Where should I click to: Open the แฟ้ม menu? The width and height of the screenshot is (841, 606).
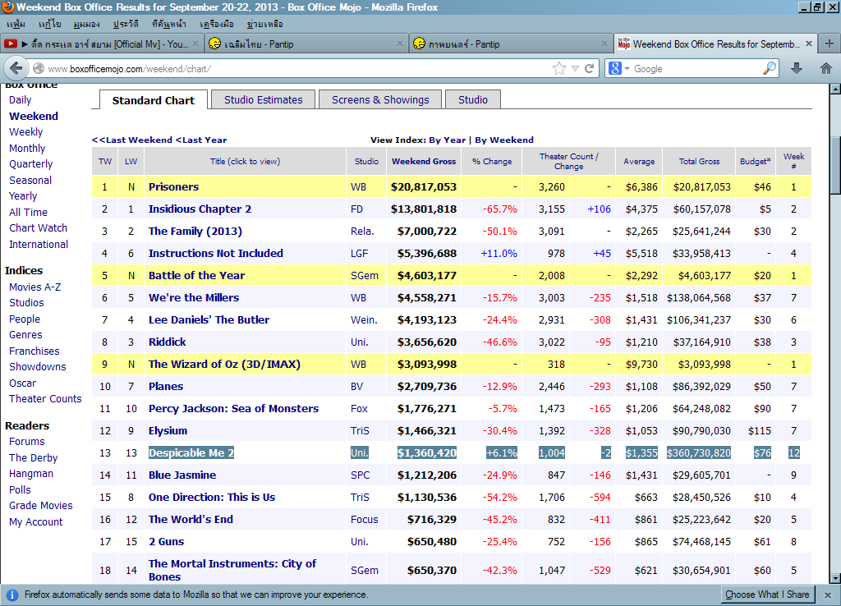[x=16, y=24]
